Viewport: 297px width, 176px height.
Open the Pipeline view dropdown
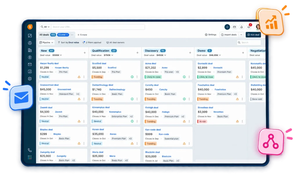coord(46,43)
